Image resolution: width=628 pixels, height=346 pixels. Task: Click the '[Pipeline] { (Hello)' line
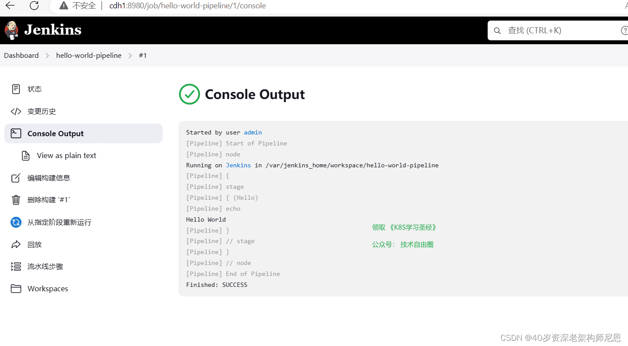click(222, 198)
